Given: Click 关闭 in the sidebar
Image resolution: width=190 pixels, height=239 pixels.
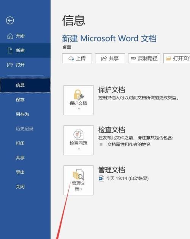Looking at the screenshot, I should pos(25,187).
